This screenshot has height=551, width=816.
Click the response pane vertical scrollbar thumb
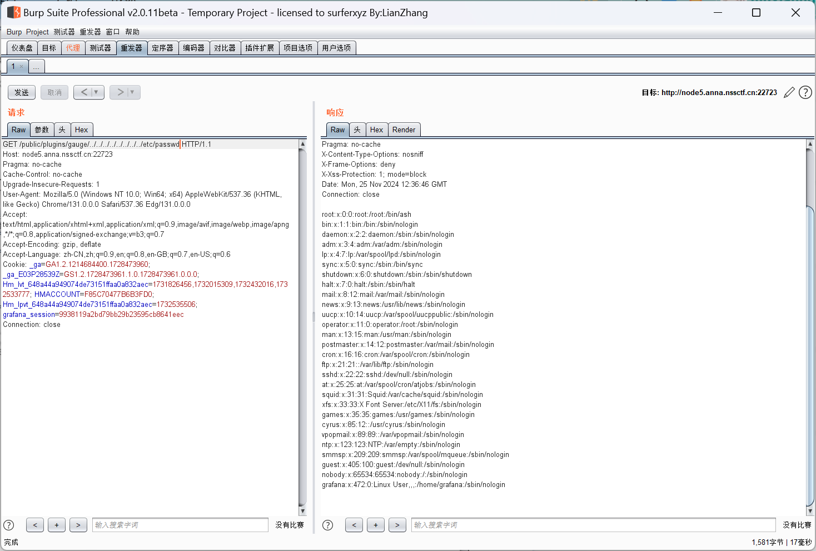point(810,356)
